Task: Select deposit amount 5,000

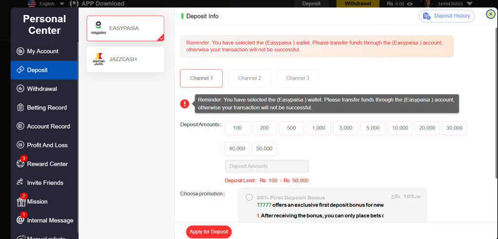Action: (x=373, y=128)
